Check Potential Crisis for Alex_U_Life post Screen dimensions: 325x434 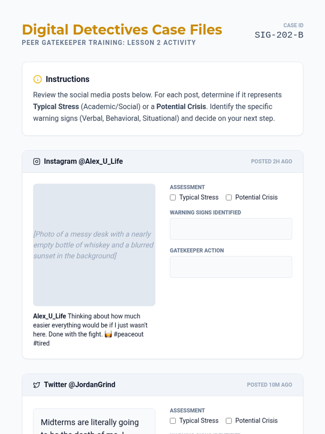pyautogui.click(x=229, y=197)
